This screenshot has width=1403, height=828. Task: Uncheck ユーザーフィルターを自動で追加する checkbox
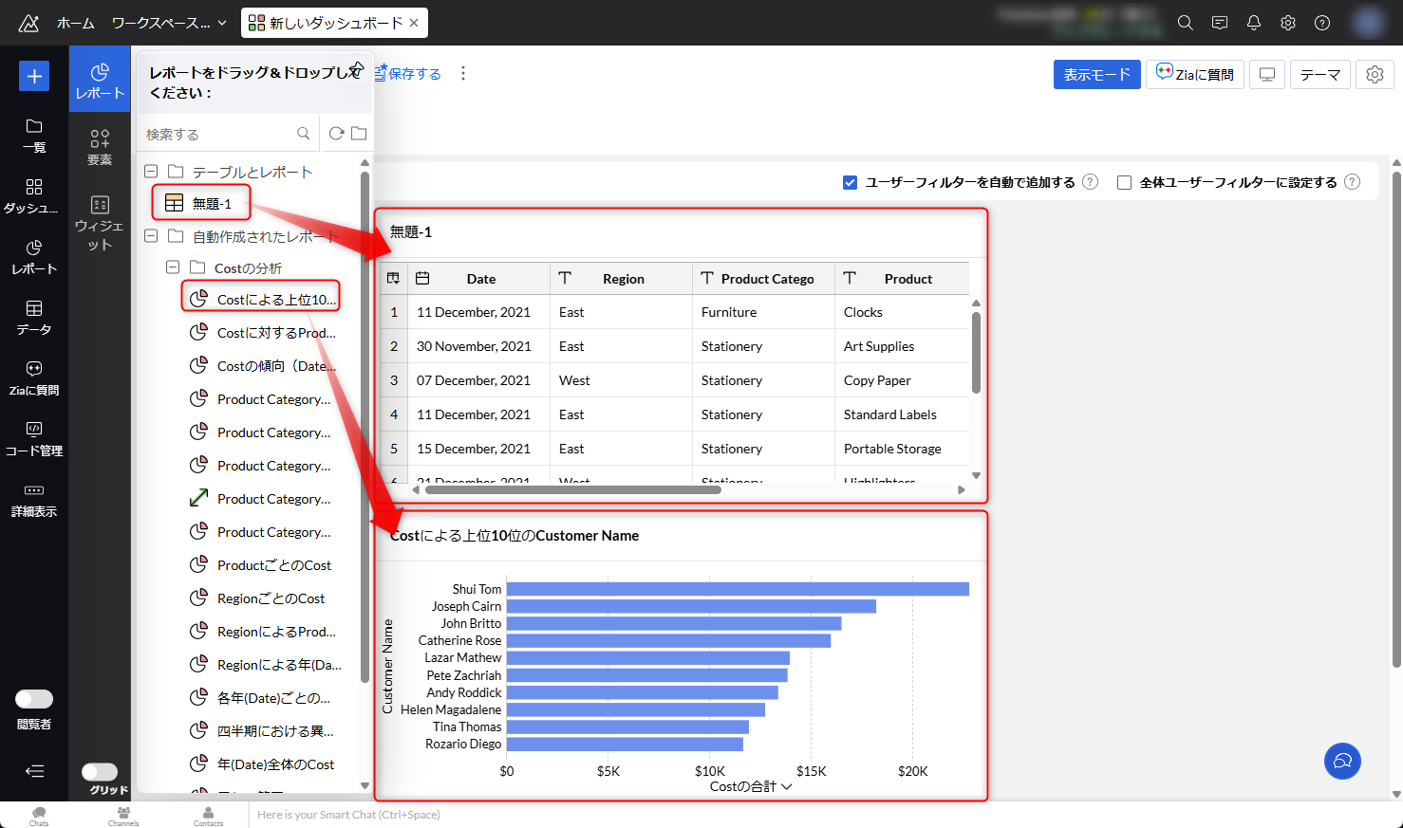coord(851,182)
